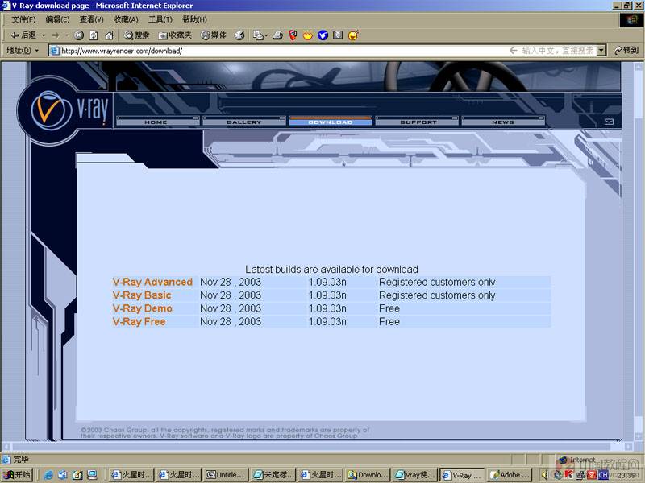
Task: Open the GALLERY tab on V-Ray site
Action: [244, 122]
